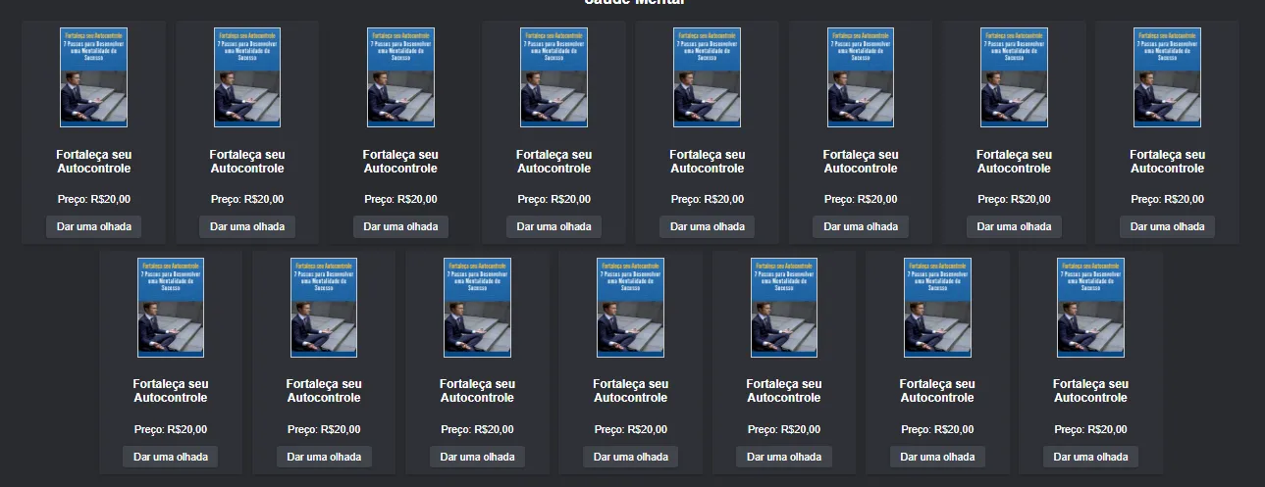Image resolution: width=1265 pixels, height=487 pixels.
Task: Click 'Fortaleça seu Autocontrole' title on sixth top-row card
Action: click(x=861, y=162)
